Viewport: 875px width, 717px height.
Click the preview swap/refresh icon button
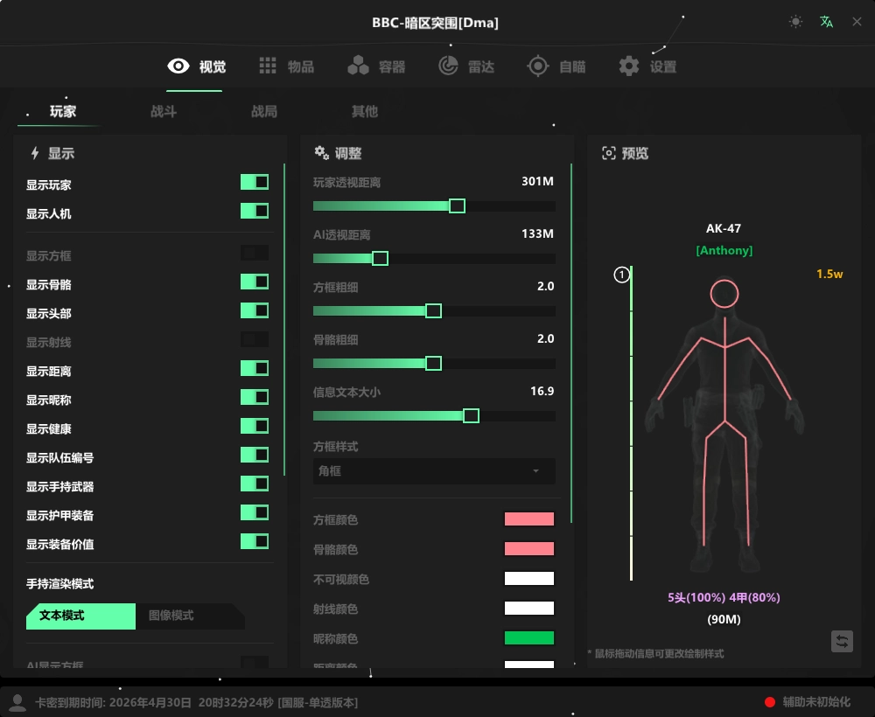[842, 641]
